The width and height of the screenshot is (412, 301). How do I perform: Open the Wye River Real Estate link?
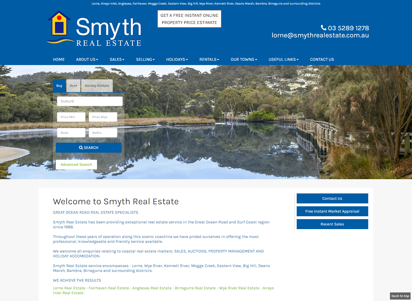(x=239, y=288)
